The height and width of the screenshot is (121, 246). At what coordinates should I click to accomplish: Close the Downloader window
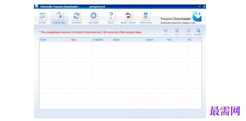coord(204,6)
